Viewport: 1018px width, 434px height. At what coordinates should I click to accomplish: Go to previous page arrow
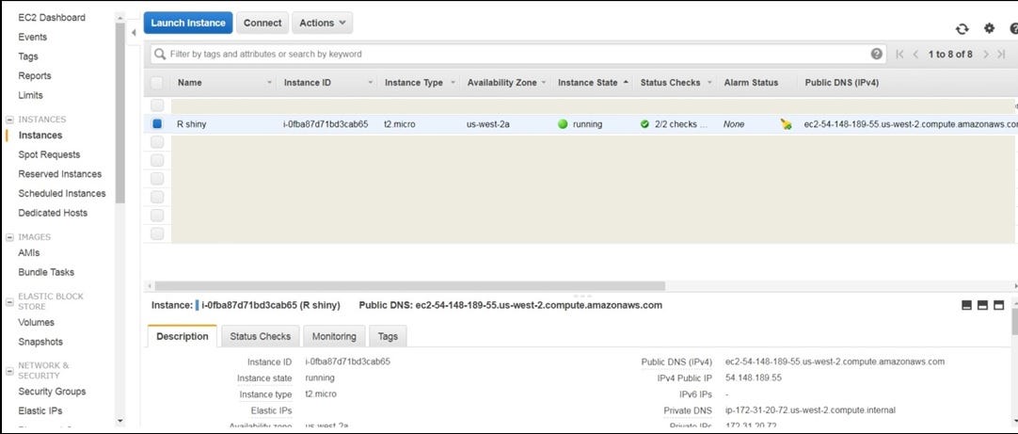pyautogui.click(x=916, y=55)
